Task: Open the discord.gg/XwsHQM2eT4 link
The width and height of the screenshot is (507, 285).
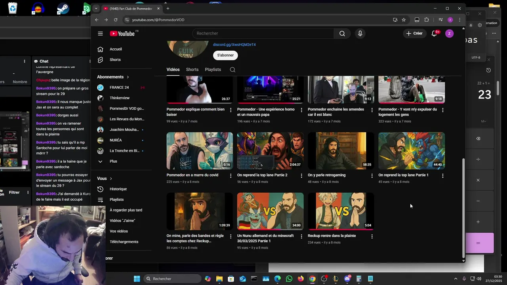Action: tap(234, 45)
